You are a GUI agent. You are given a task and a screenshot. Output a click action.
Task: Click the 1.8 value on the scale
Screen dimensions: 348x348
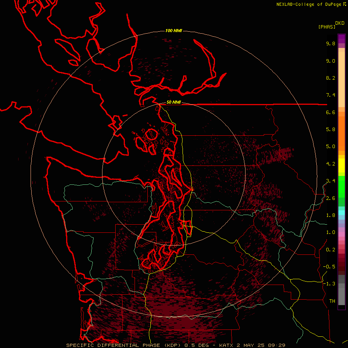tap(331, 215)
